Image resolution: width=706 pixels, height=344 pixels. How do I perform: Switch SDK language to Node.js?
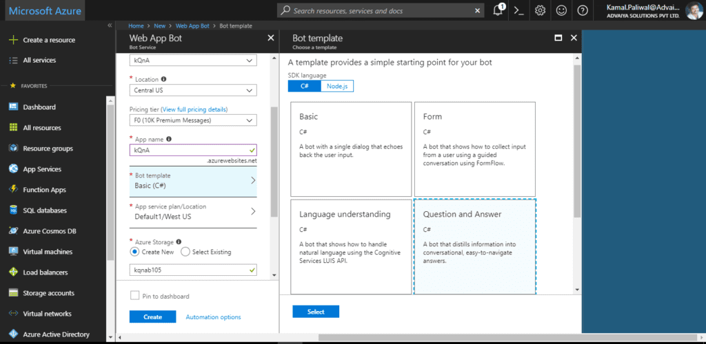[x=337, y=86]
